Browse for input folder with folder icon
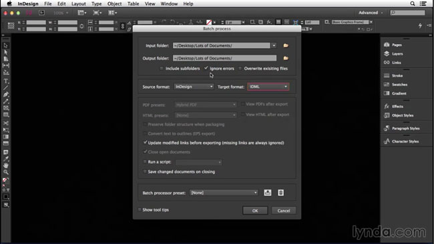The image size is (434, 244). 286,45
